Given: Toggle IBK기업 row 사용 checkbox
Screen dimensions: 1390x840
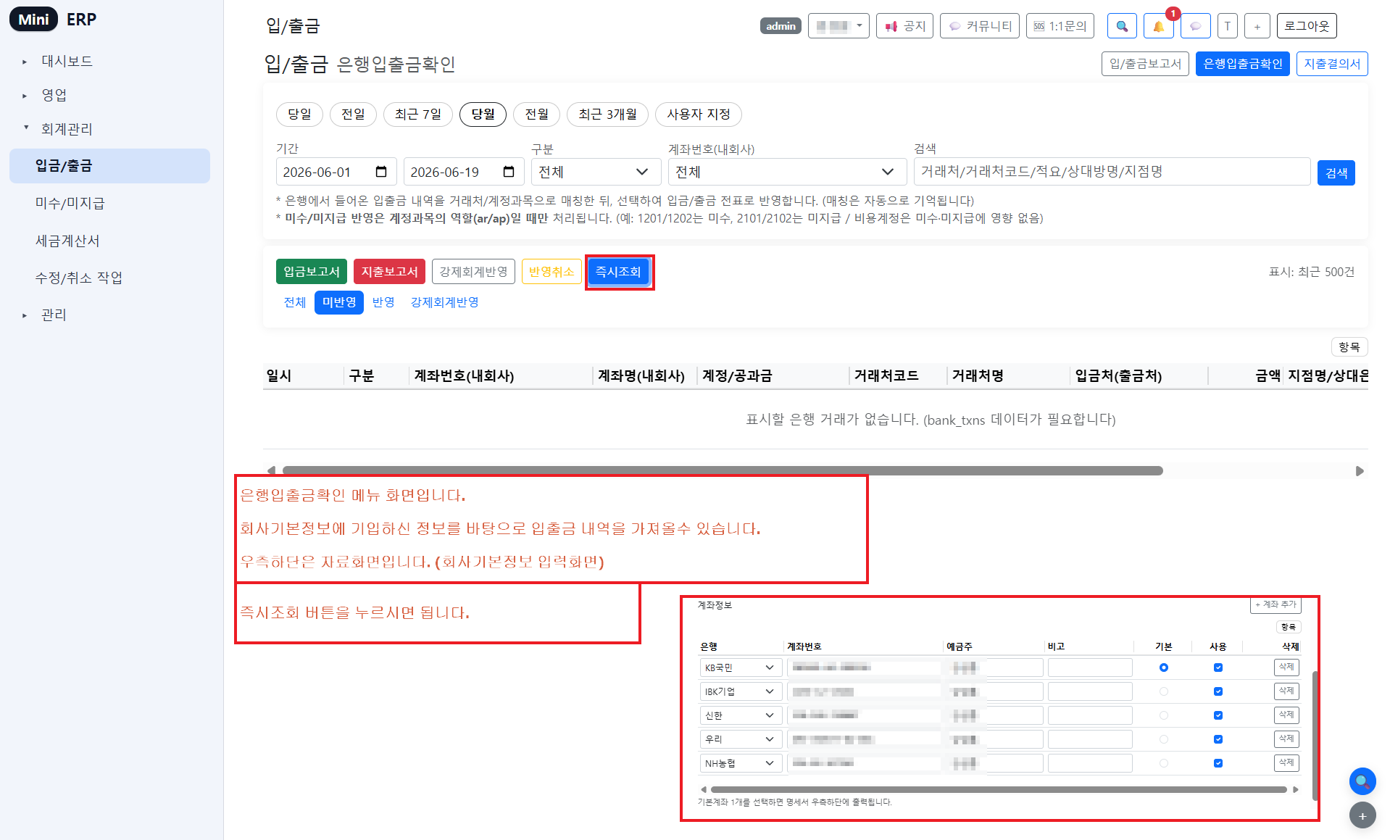Looking at the screenshot, I should pos(1218,691).
